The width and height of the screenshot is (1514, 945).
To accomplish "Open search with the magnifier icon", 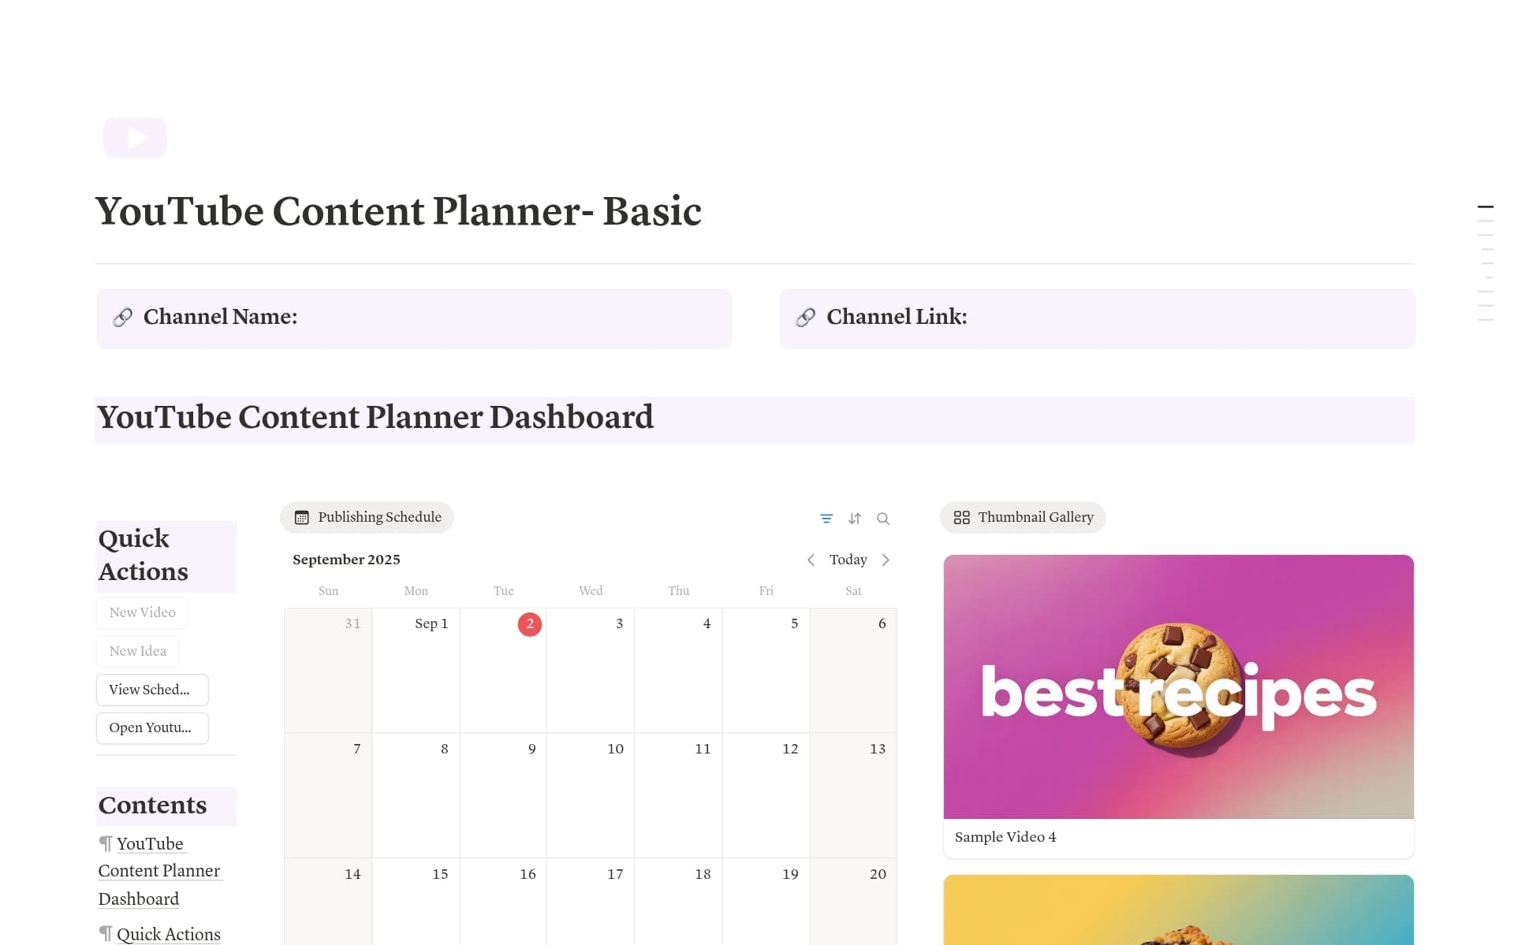I will pyautogui.click(x=883, y=519).
